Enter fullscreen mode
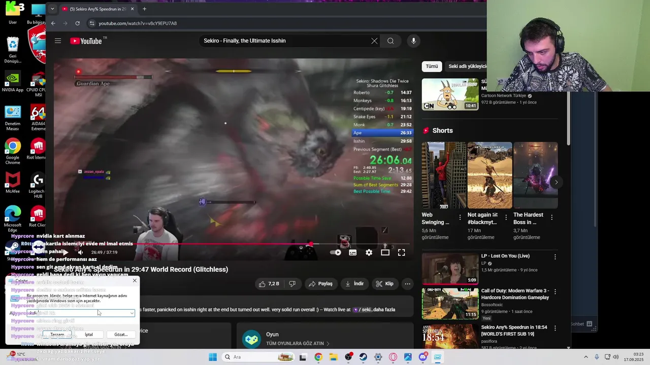Screen dimensions: 650x365 click(x=401, y=252)
